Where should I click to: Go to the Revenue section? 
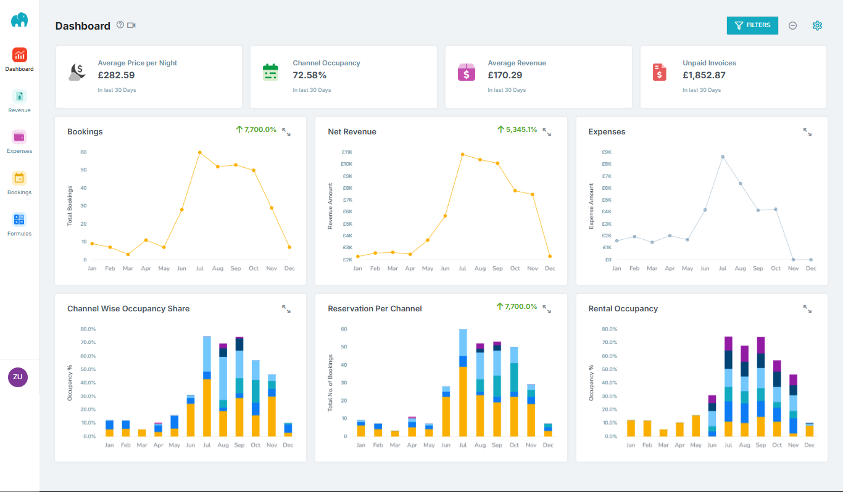click(19, 102)
